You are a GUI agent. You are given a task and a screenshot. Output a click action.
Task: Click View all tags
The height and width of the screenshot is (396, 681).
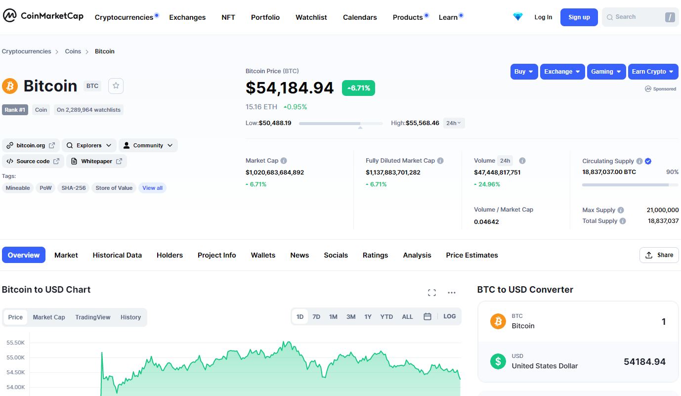click(152, 188)
